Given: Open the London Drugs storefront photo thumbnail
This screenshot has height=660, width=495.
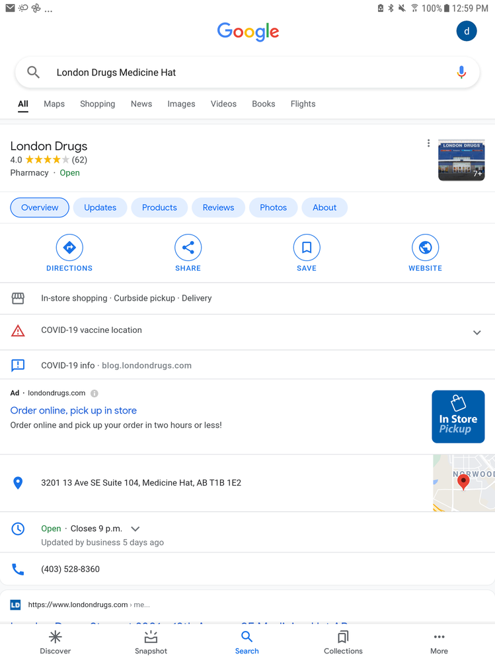Looking at the screenshot, I should [x=461, y=160].
